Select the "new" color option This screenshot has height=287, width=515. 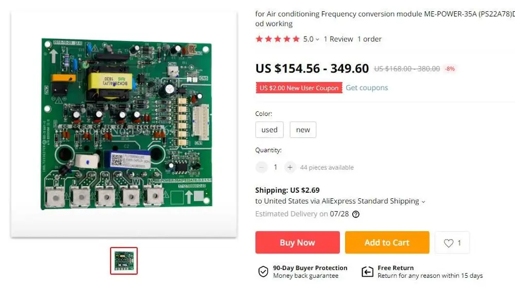pos(303,130)
